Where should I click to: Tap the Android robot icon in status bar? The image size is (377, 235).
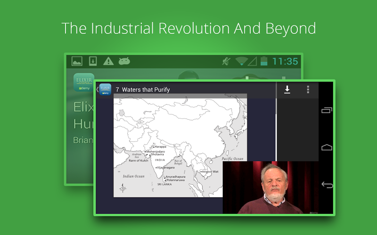(x=124, y=61)
